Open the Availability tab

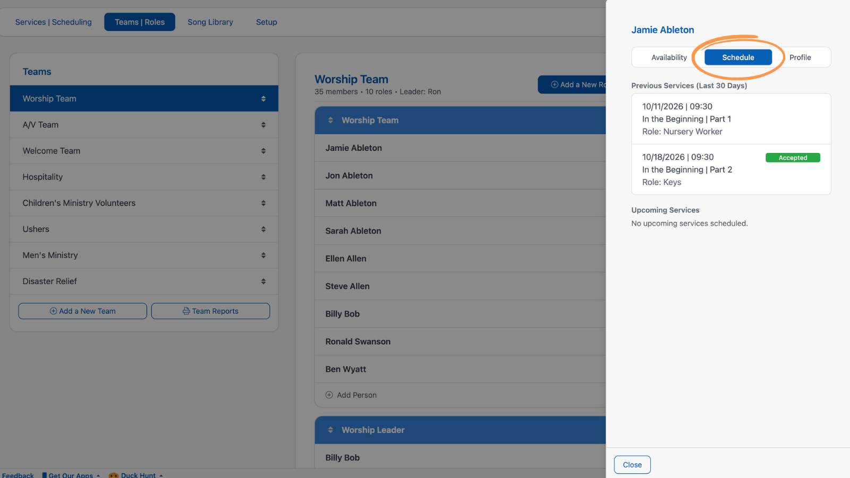[669, 57]
